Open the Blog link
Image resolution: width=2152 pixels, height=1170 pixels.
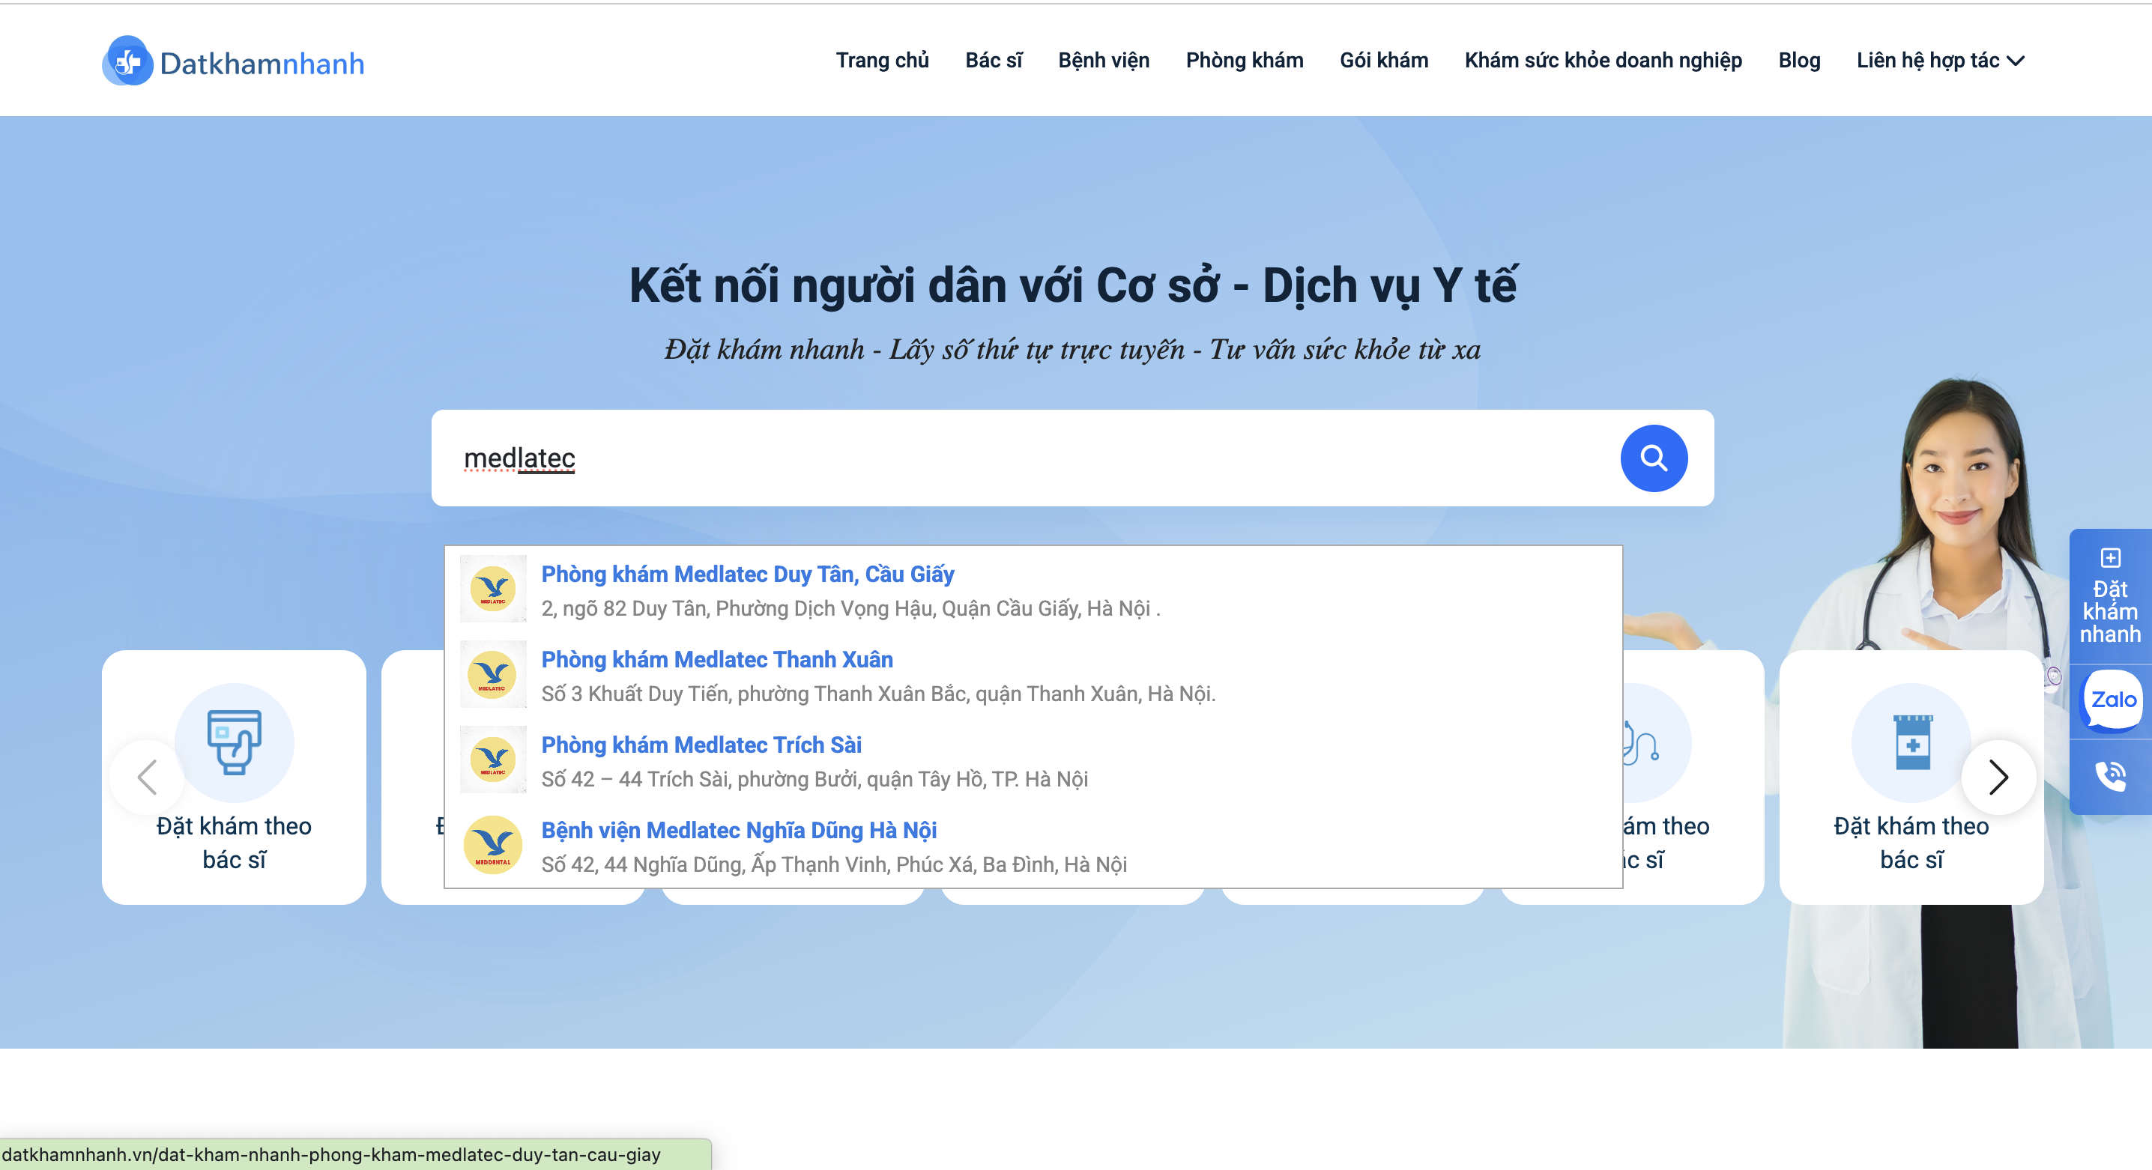coord(1798,60)
